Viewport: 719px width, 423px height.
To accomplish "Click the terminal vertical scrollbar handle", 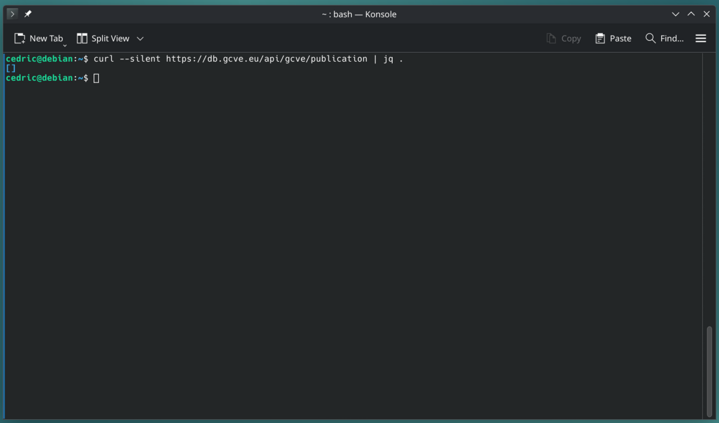I will pos(709,371).
